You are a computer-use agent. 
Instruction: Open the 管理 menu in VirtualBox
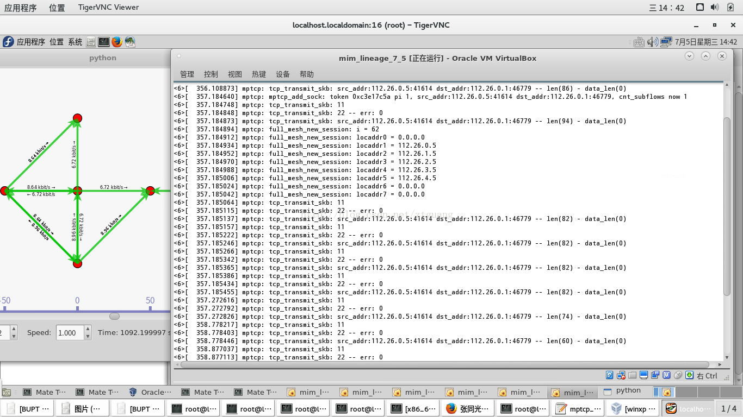tap(187, 74)
